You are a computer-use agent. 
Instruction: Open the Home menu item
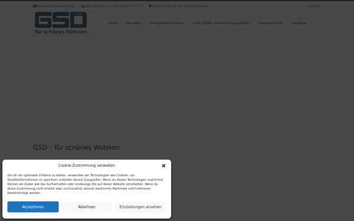(113, 23)
